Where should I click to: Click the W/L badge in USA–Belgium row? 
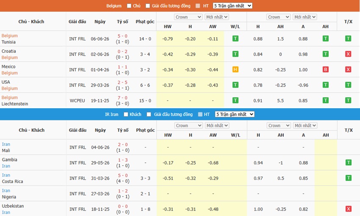(x=235, y=85)
